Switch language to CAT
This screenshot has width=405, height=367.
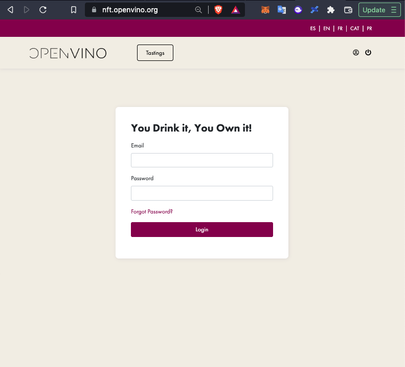[355, 29]
